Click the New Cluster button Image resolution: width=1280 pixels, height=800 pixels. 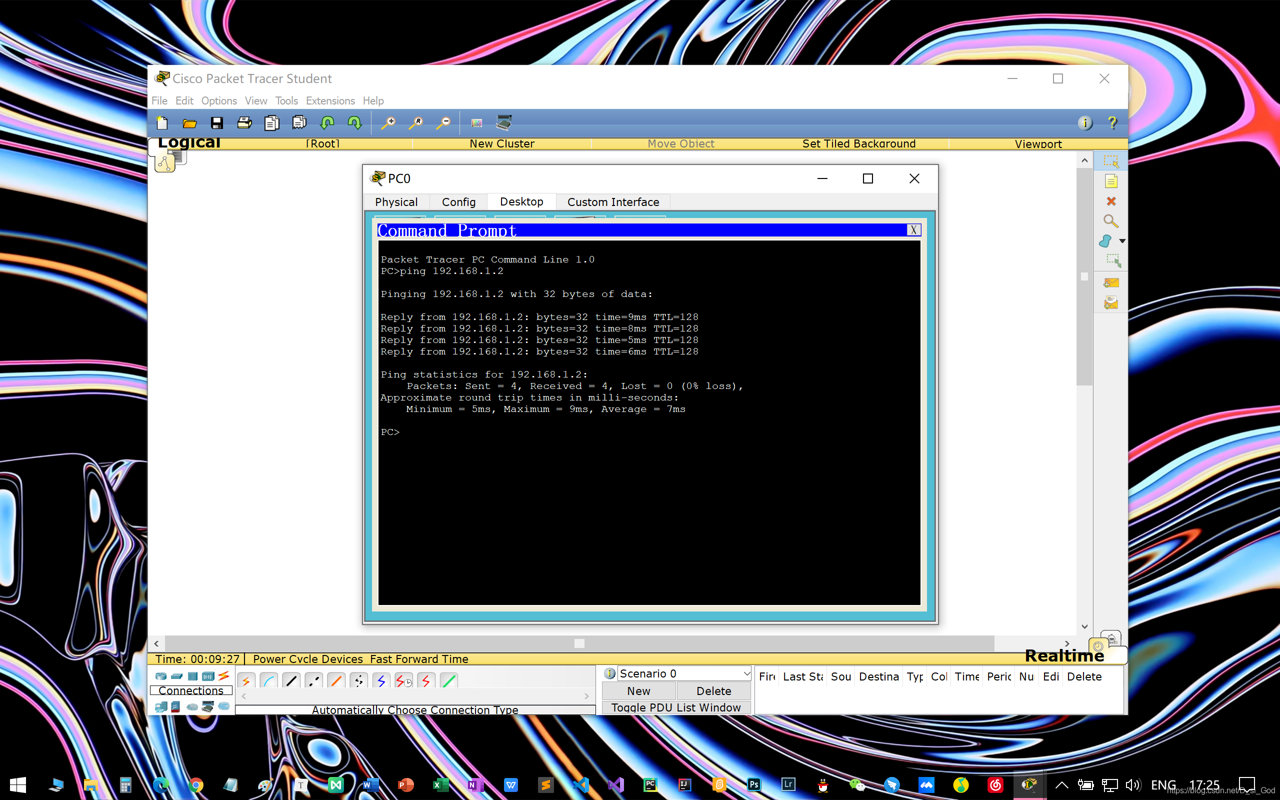[500, 143]
